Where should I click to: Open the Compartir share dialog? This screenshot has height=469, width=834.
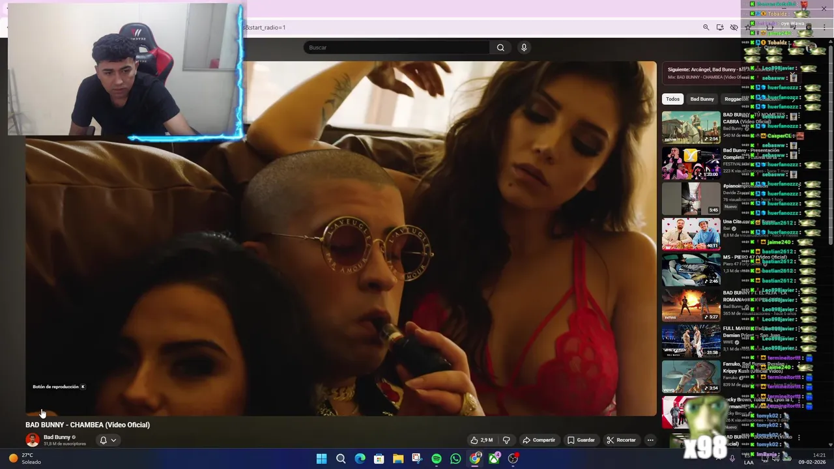(539, 440)
